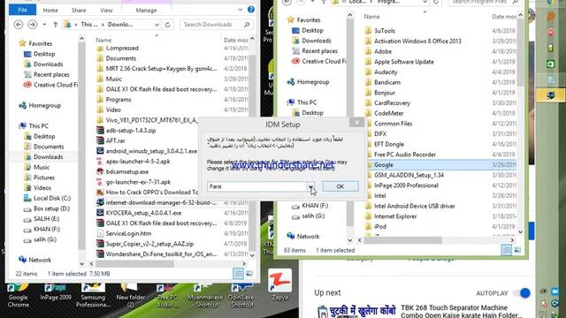Go up one folder level in Downloads window

(x=55, y=25)
